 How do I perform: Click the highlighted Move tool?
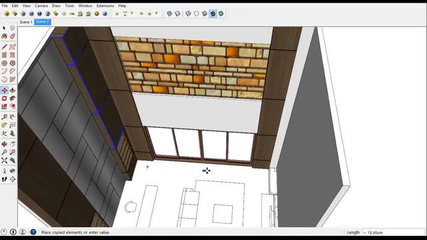(x=5, y=91)
